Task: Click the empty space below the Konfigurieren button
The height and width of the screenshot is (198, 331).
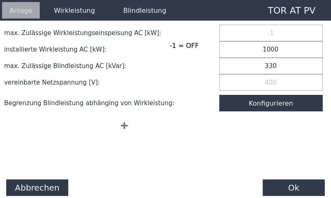Action: (271, 140)
